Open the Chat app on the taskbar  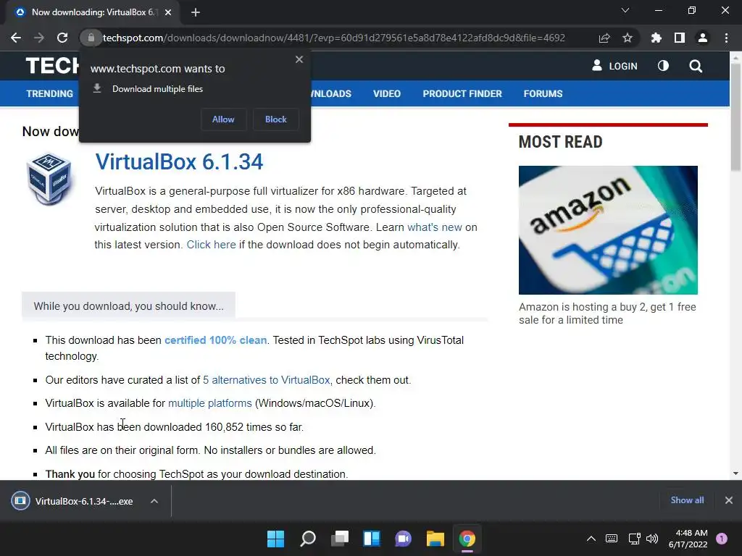tap(403, 539)
